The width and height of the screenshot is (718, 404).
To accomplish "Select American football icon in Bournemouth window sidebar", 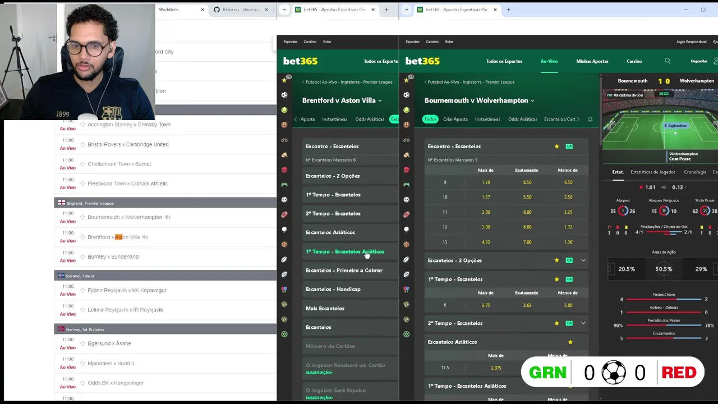I will [x=406, y=214].
